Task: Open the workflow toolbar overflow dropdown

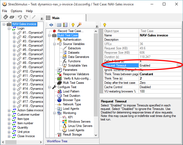Action: tap(97, 26)
